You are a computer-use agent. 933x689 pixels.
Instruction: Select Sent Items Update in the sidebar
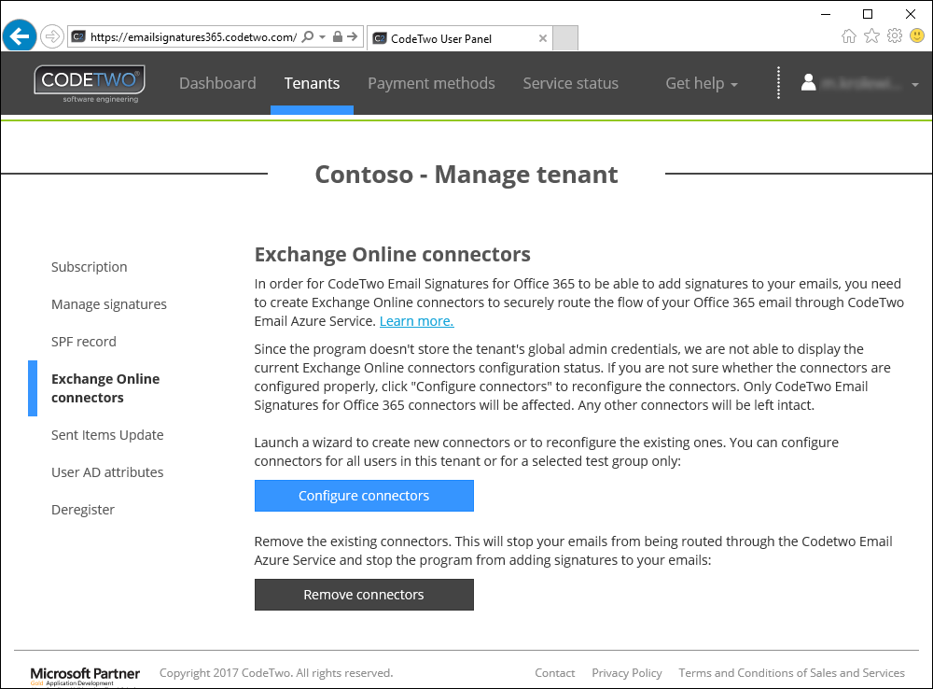[107, 434]
